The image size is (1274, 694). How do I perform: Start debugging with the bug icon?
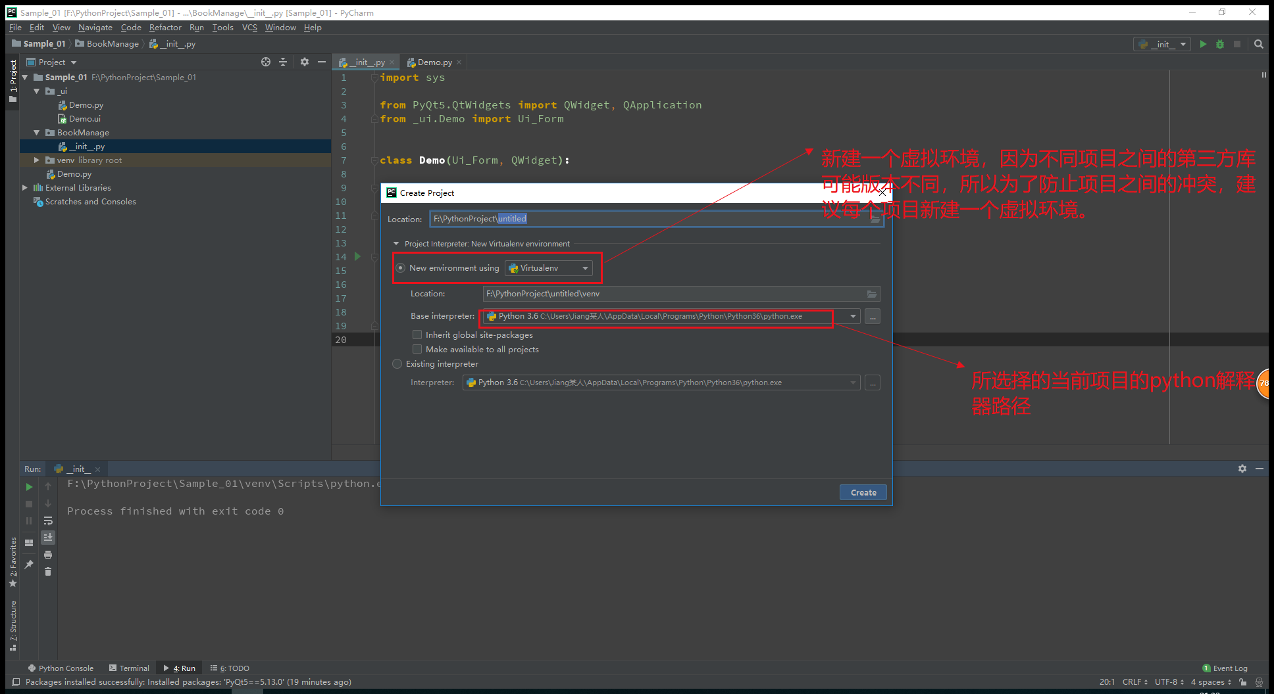(x=1220, y=44)
